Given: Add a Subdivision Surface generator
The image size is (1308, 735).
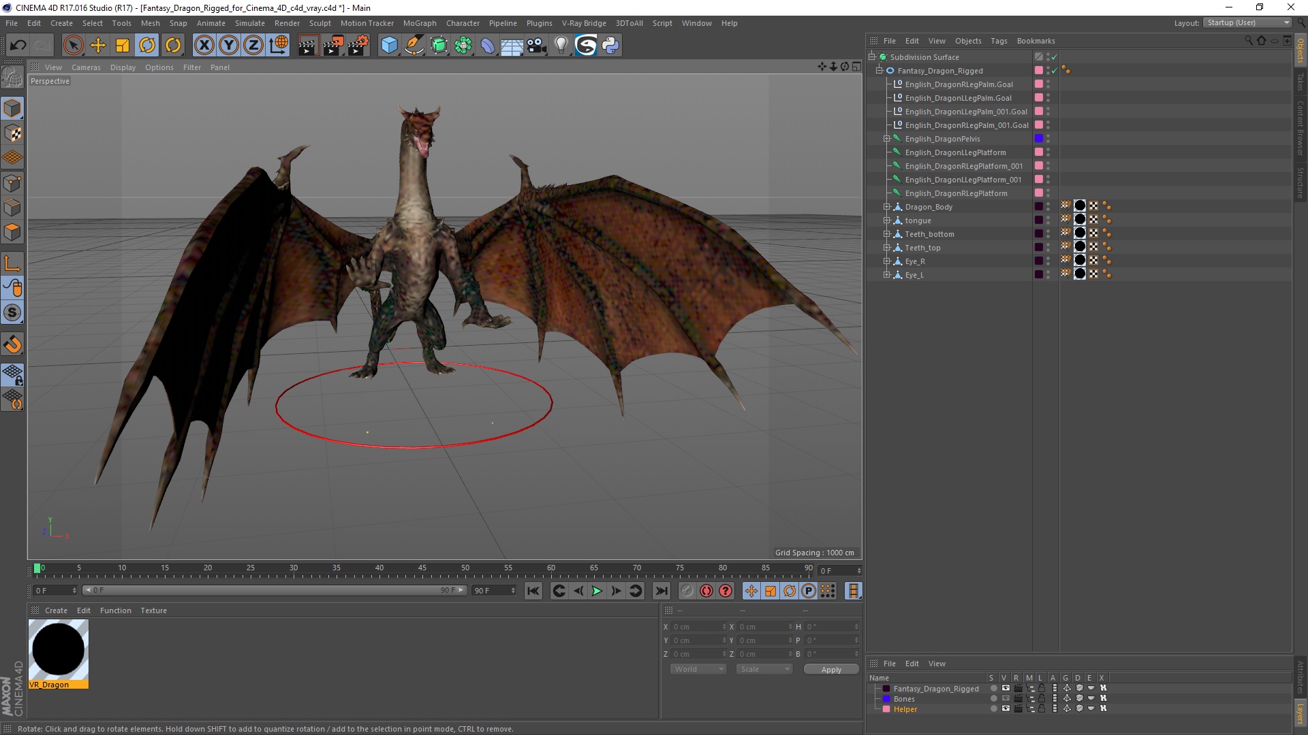Looking at the screenshot, I should [439, 46].
